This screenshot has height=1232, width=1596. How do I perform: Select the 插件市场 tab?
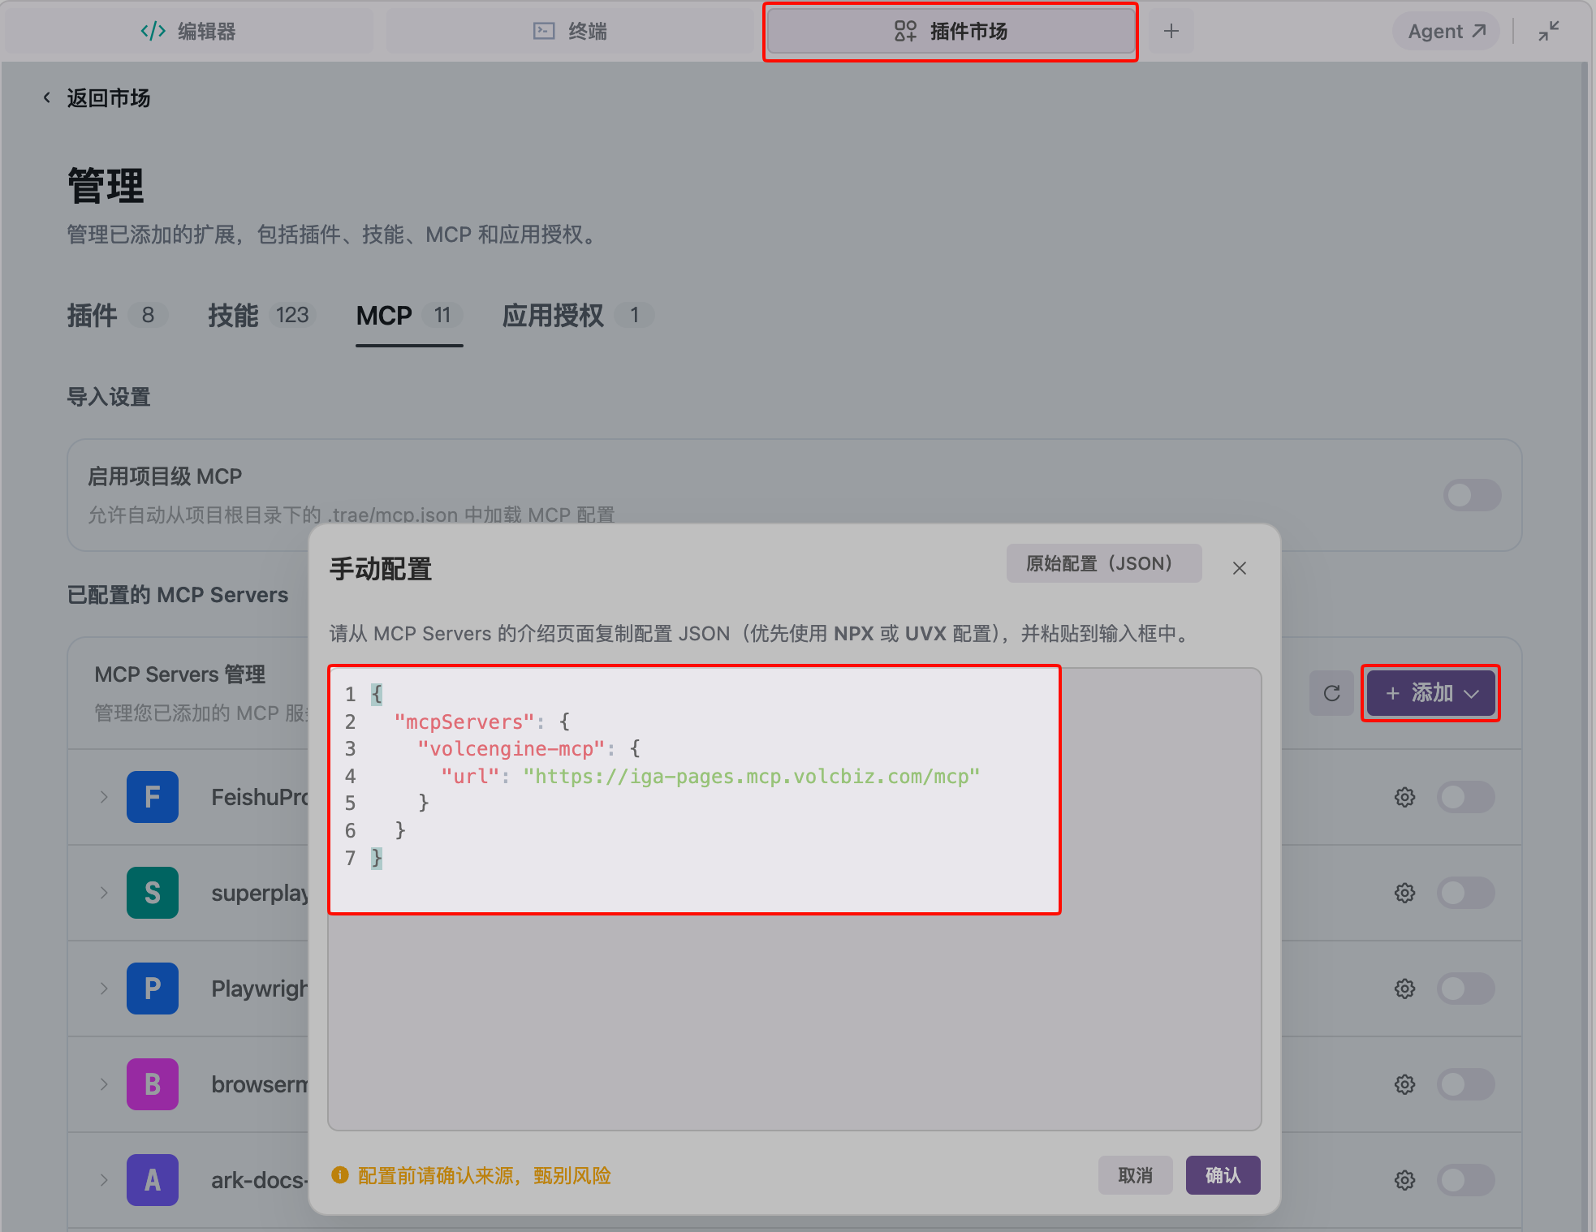[x=951, y=32]
